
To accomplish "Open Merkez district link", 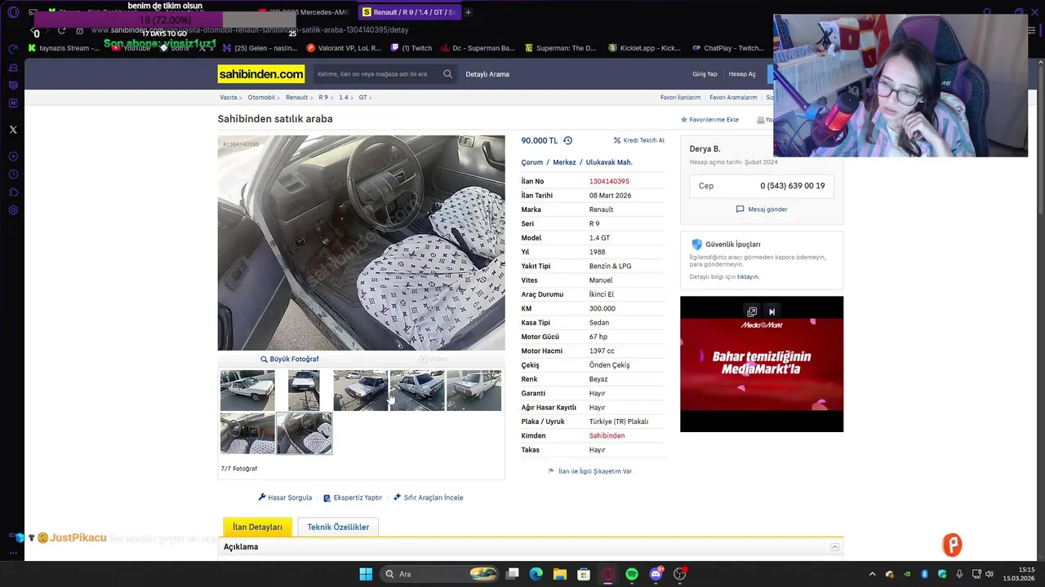I will [x=564, y=162].
